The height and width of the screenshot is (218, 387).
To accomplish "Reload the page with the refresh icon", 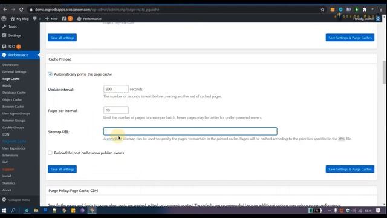I will pos(21,10).
